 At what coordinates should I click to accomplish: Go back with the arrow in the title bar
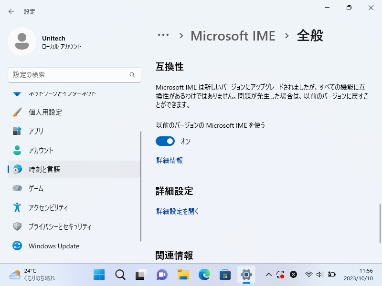click(x=11, y=11)
